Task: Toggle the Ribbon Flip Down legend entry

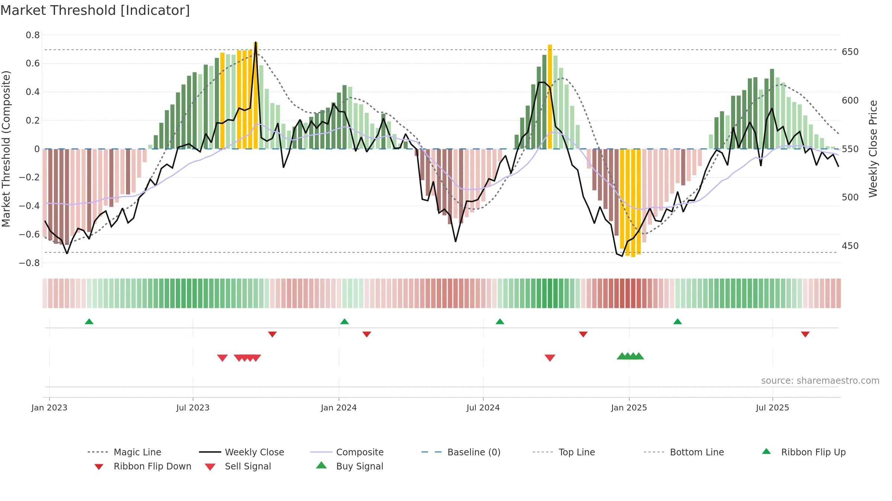Action: coord(143,466)
